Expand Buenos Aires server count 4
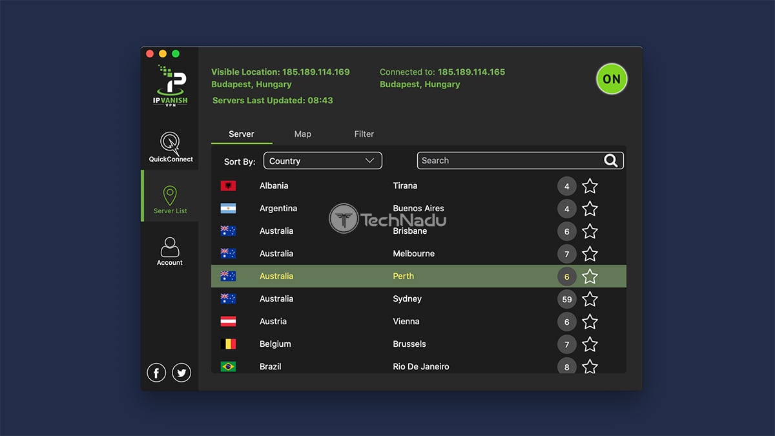Viewport: 775px width, 436px height. point(567,209)
